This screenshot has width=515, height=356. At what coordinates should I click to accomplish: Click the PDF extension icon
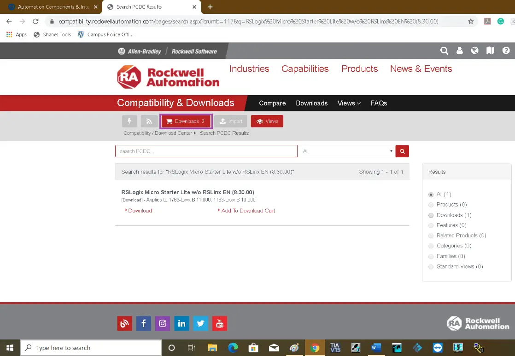(x=487, y=21)
